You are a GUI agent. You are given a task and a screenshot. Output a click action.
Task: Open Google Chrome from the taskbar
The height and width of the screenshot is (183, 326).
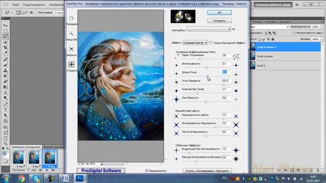[x=21, y=178]
